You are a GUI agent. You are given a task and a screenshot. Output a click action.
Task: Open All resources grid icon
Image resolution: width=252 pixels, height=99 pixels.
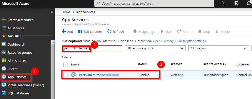pos(4,61)
